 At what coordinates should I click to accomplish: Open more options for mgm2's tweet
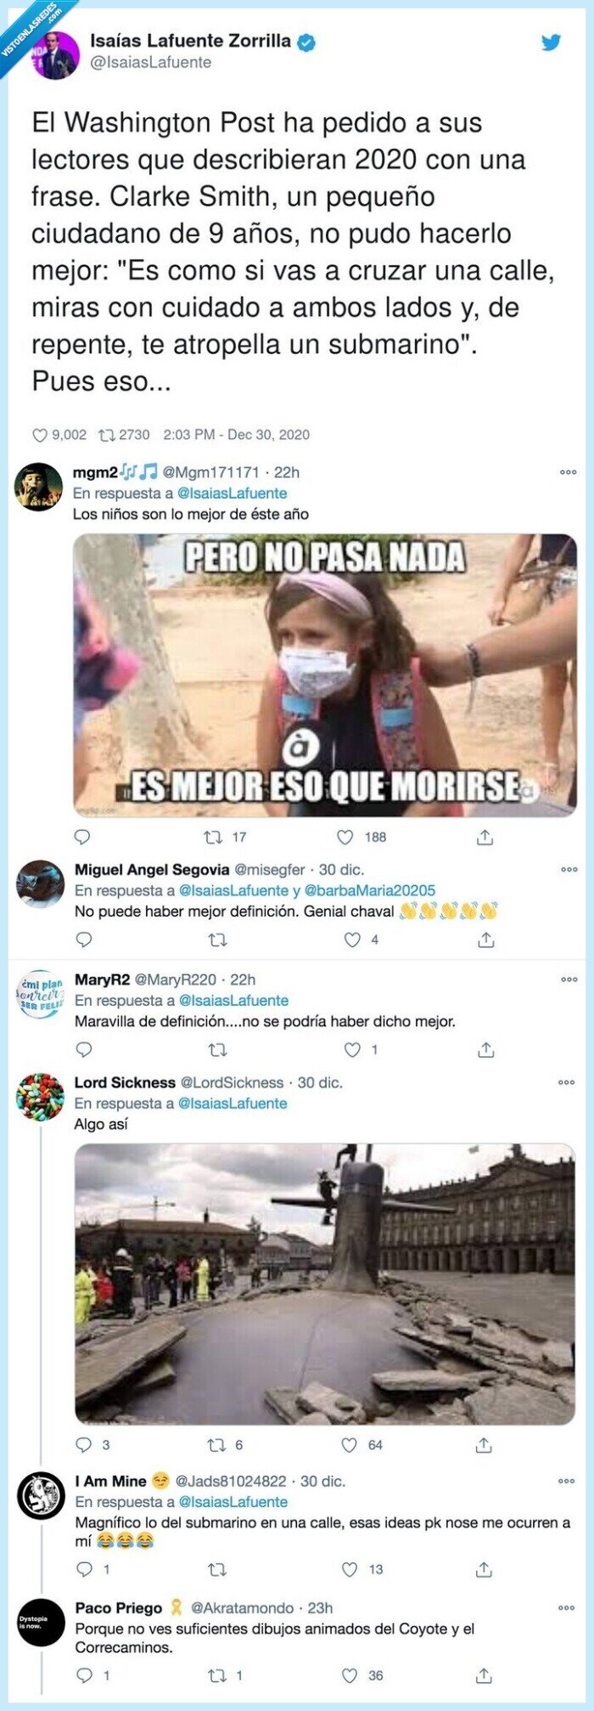point(568,472)
